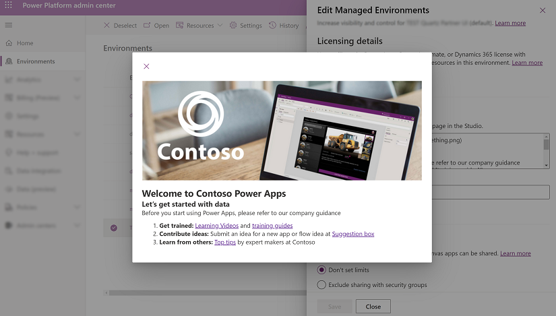Click the Settings gear in the toolbar
Viewport: 556px width, 316px height.
point(245,26)
